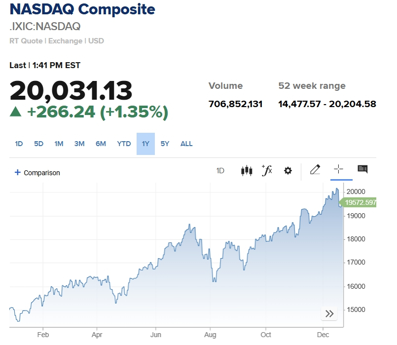
Task: Click the plus icon beside Comparison
Action: [x=18, y=173]
